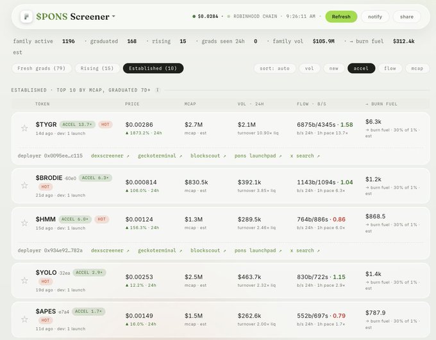
Task: Click the PRICE column header
Action: pos(132,104)
